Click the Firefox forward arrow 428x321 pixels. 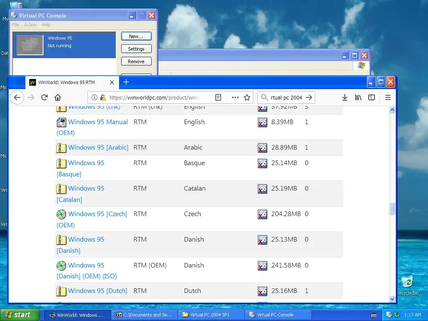pyautogui.click(x=31, y=97)
